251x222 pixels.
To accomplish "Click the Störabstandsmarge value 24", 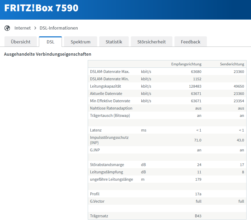I will tap(199, 165).
